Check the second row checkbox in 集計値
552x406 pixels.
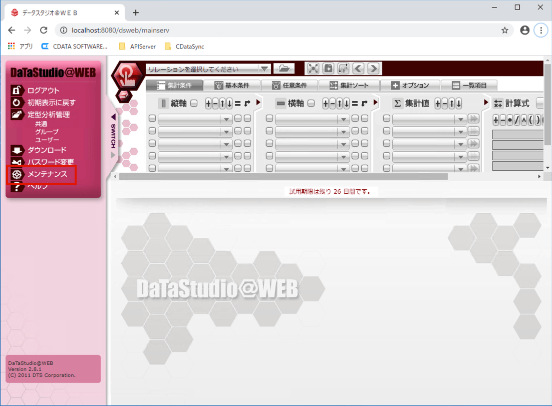coord(387,131)
